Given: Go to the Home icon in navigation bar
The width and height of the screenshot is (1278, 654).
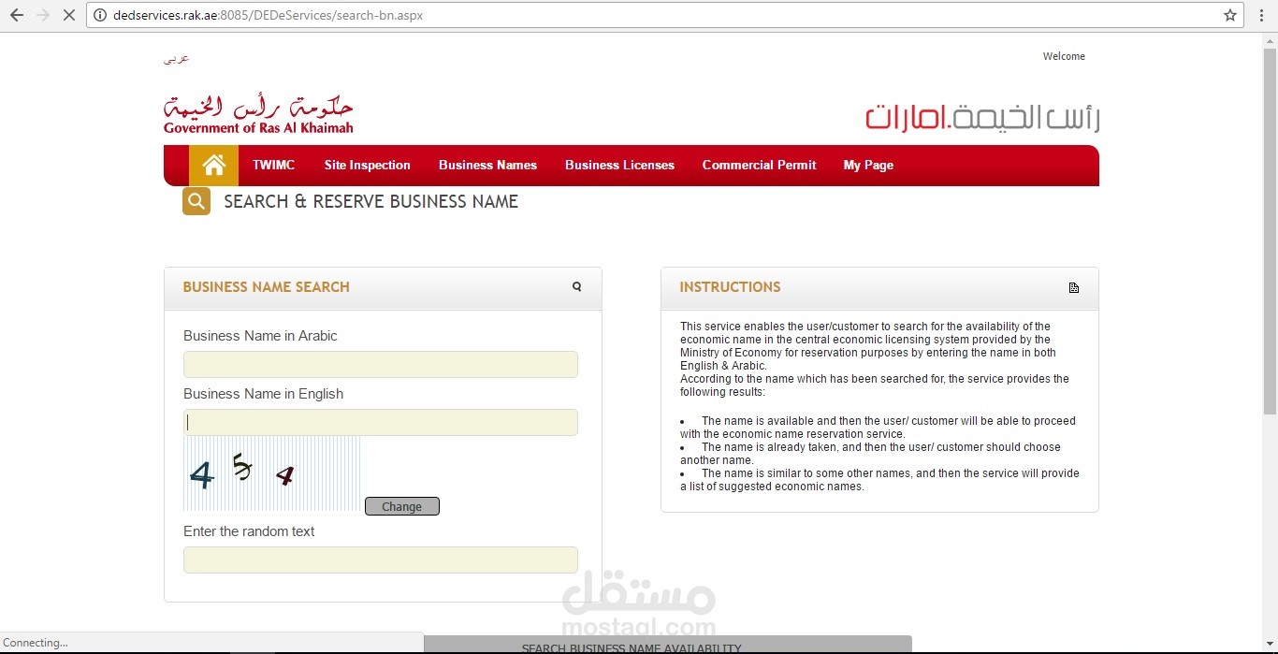Looking at the screenshot, I should 214,166.
